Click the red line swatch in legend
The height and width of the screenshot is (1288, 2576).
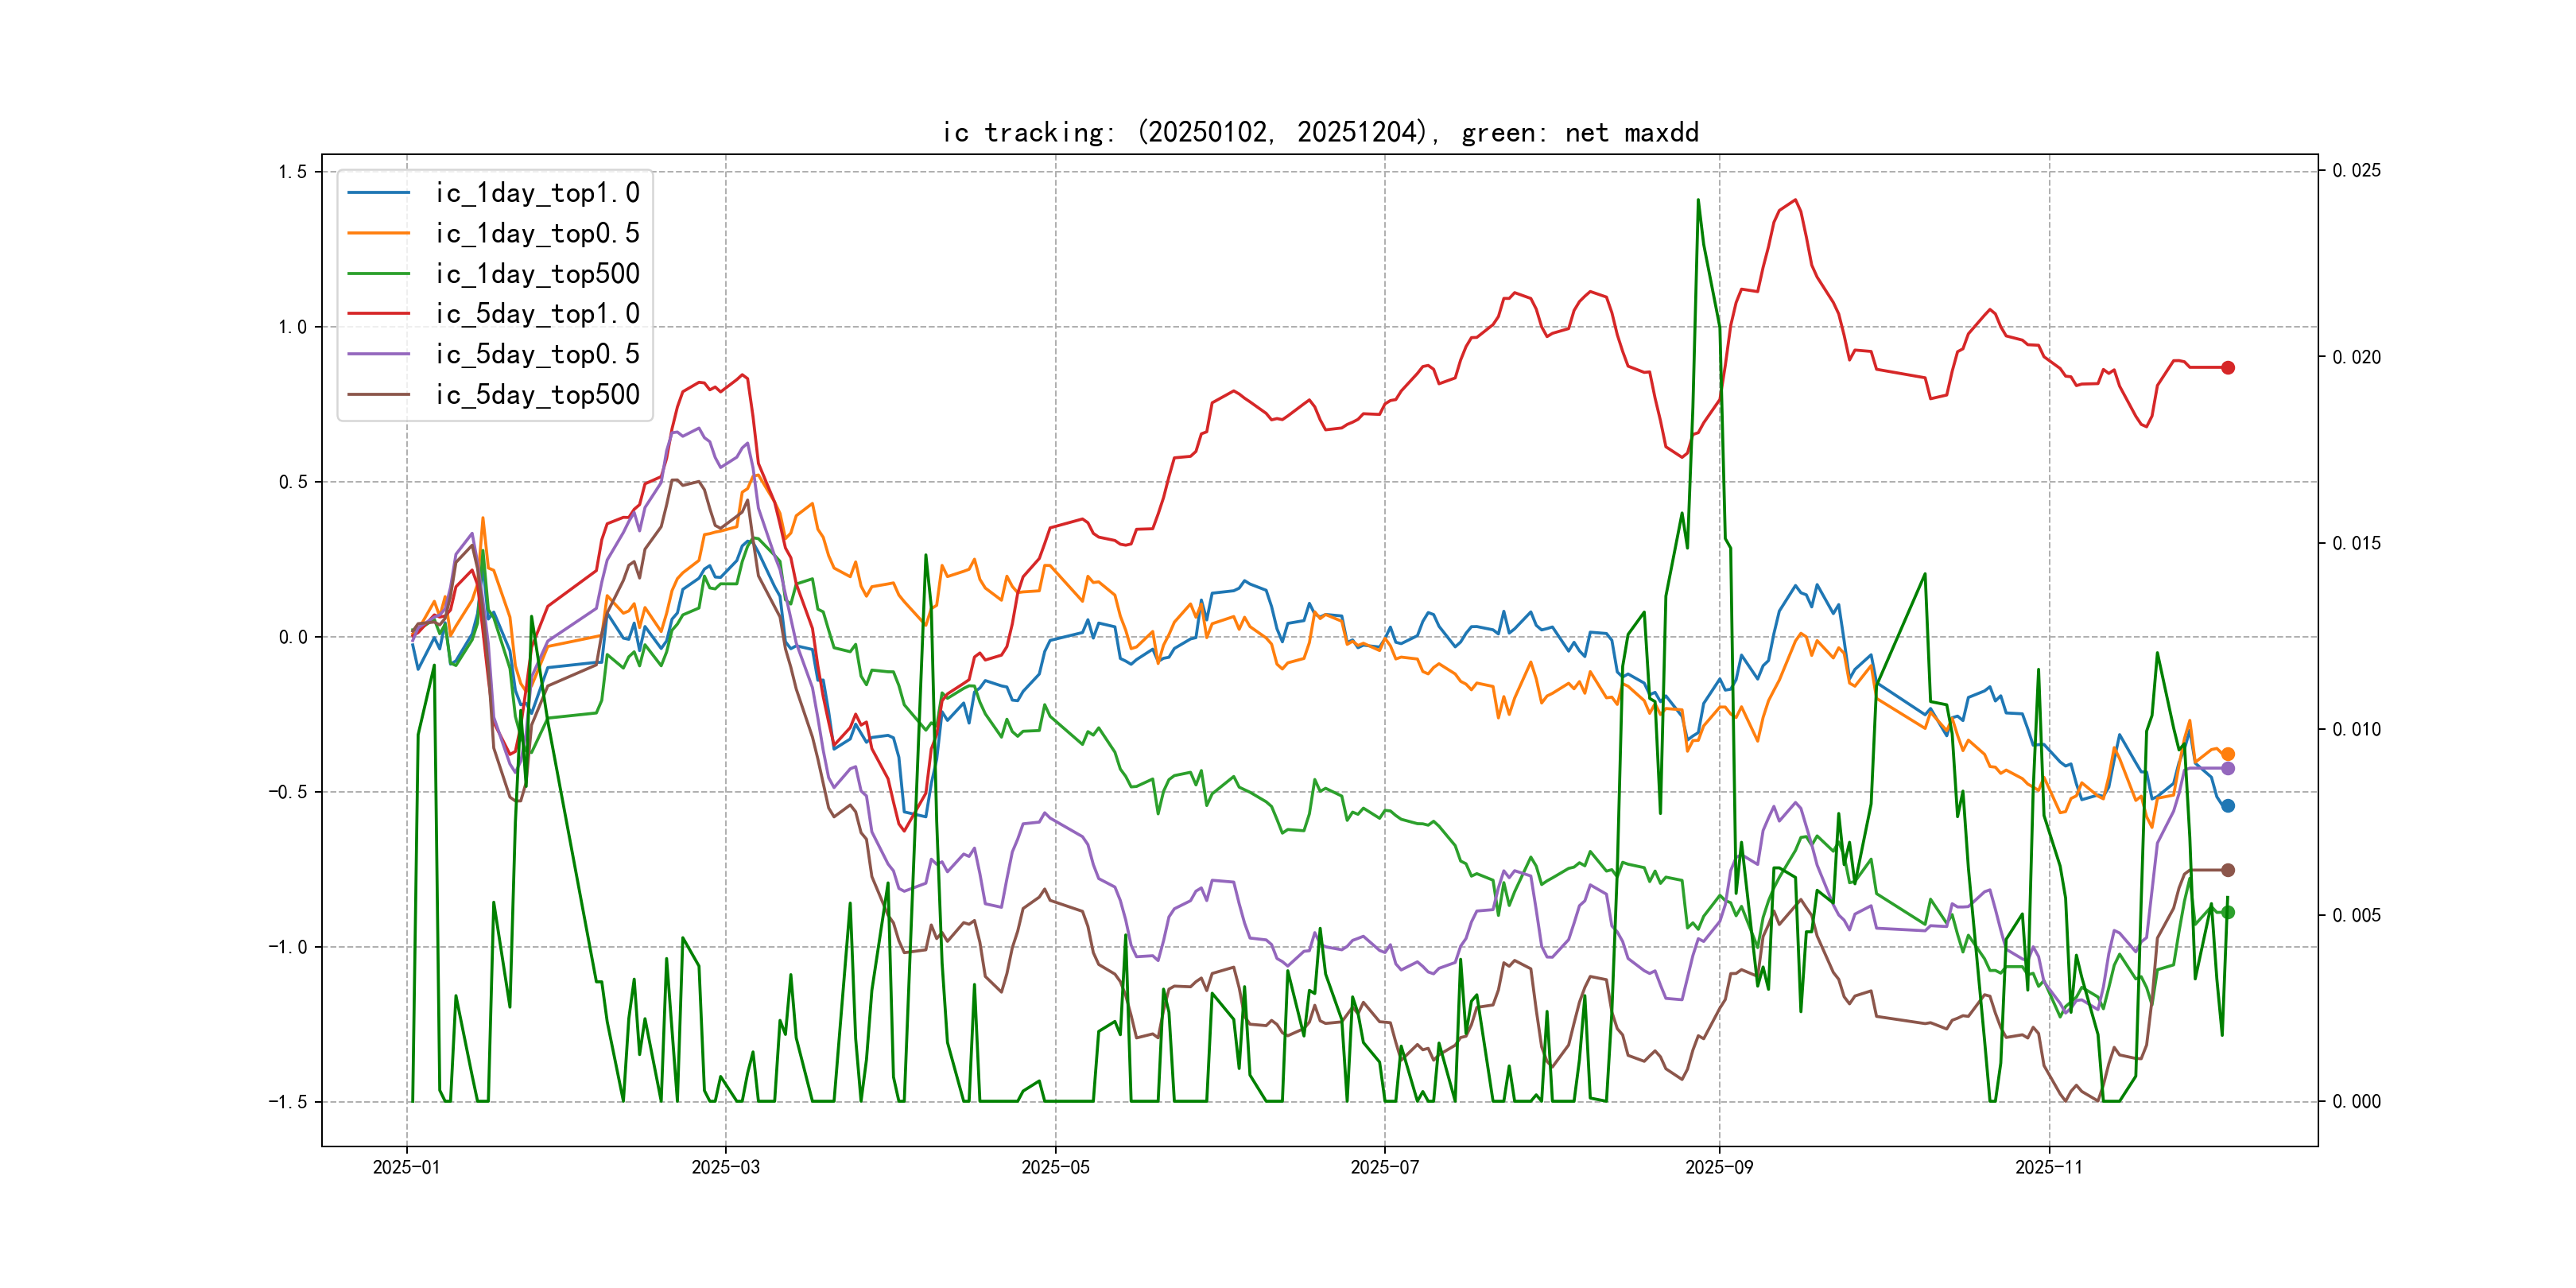379,314
